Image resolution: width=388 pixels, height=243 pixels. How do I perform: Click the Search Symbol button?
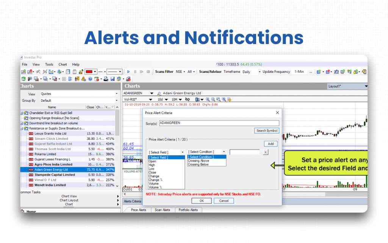(x=266, y=131)
